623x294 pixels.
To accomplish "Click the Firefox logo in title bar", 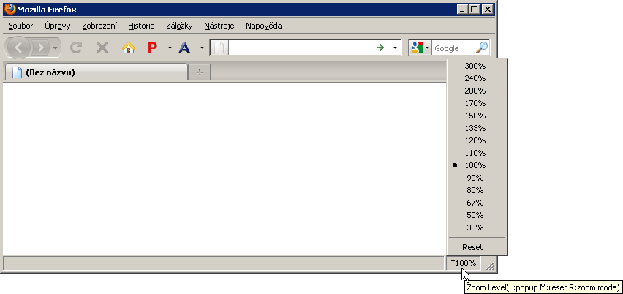I will 10,9.
